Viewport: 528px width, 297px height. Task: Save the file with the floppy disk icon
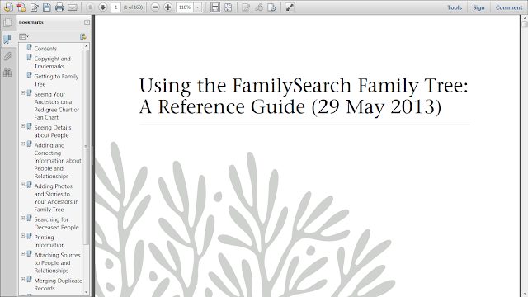tap(47, 7)
